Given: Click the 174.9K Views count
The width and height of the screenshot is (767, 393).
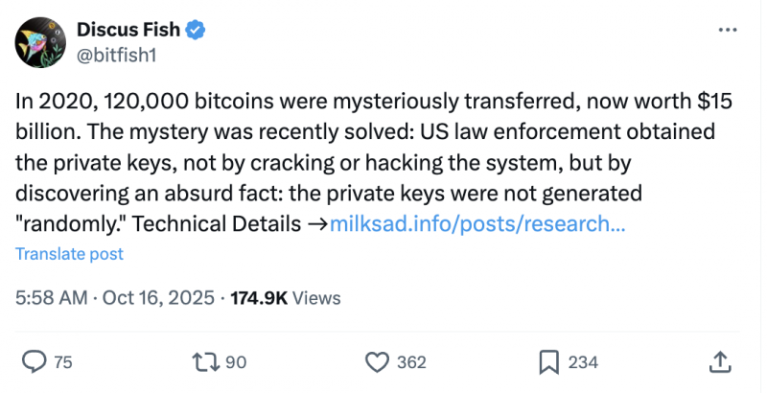Looking at the screenshot, I should click(x=286, y=298).
